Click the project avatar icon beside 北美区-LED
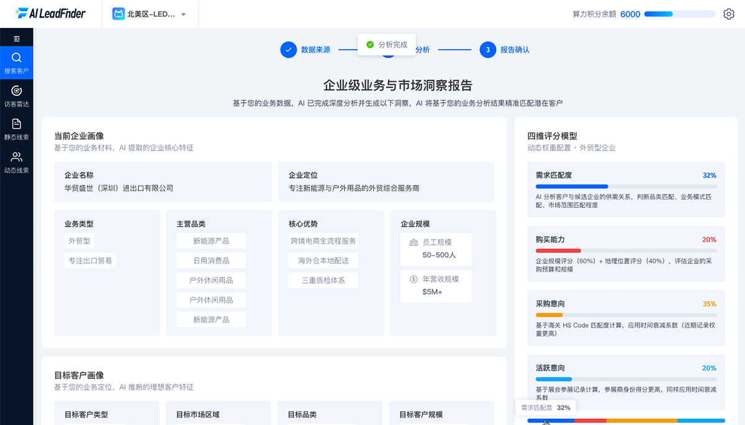The image size is (745, 425). point(118,14)
